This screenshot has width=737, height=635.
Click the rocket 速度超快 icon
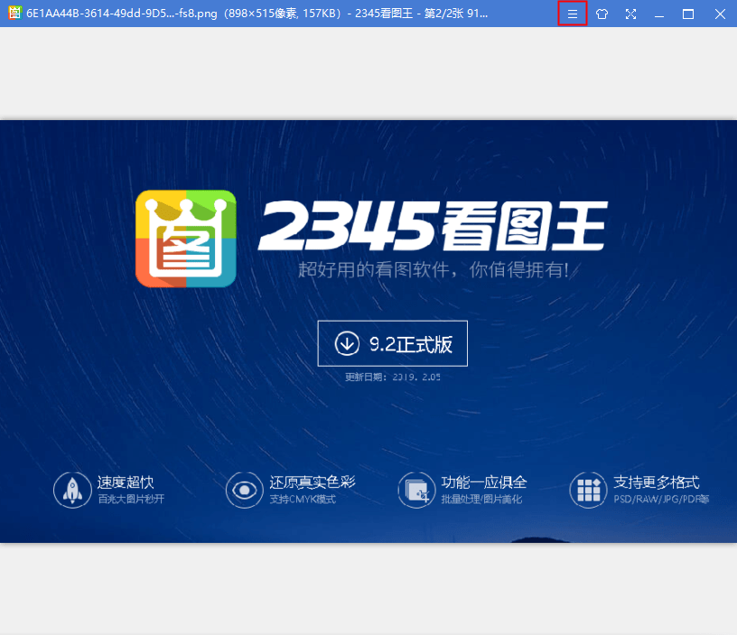72,490
